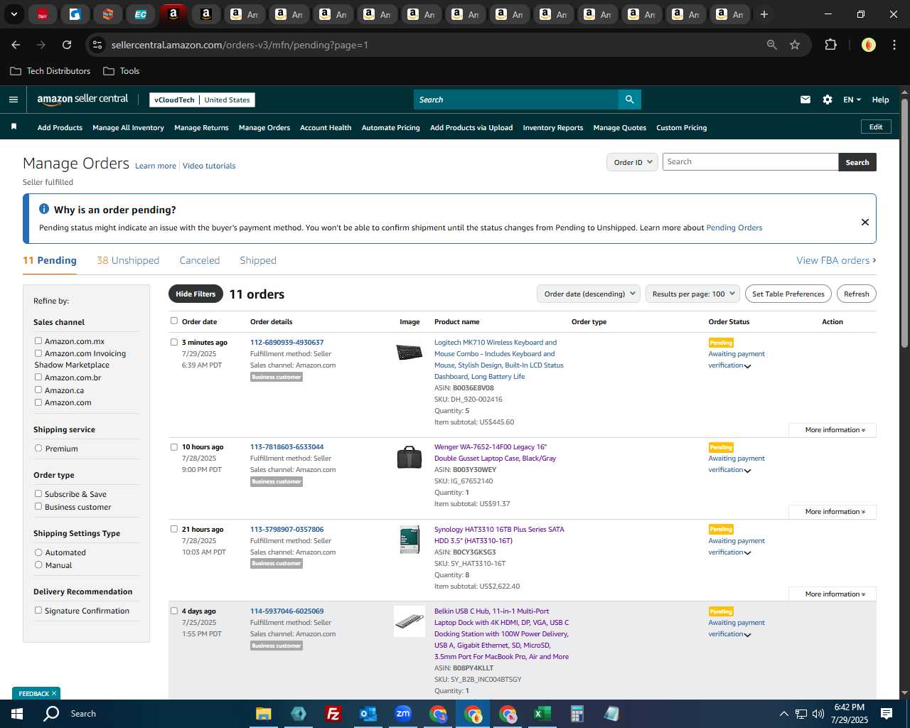
Task: Go back with browser back arrow
Action: 16,45
